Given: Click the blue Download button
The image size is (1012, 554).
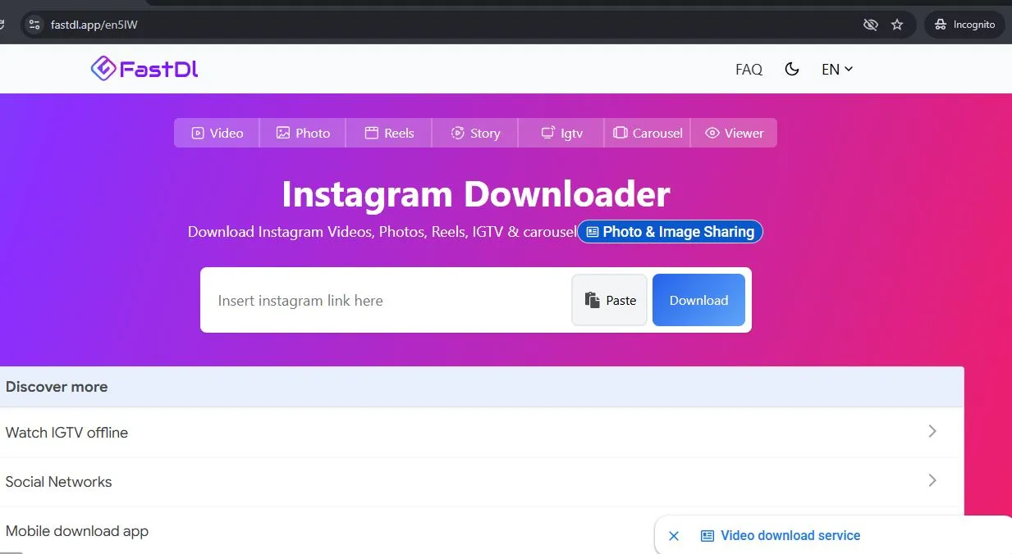Looking at the screenshot, I should pyautogui.click(x=698, y=300).
